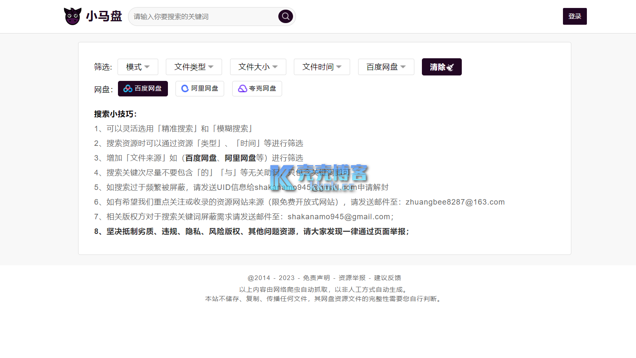
Task: Click tip 1 about 精准搜索 and 模糊搜索
Action: click(x=173, y=129)
